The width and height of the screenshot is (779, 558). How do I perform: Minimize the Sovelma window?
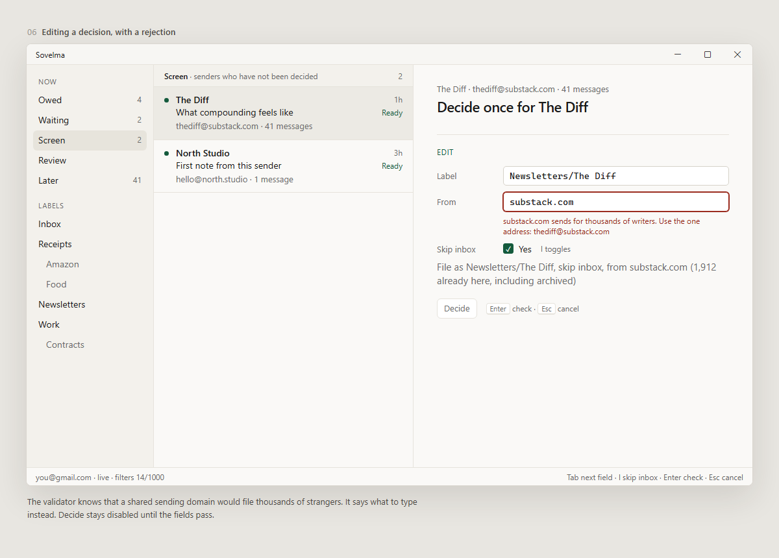678,55
